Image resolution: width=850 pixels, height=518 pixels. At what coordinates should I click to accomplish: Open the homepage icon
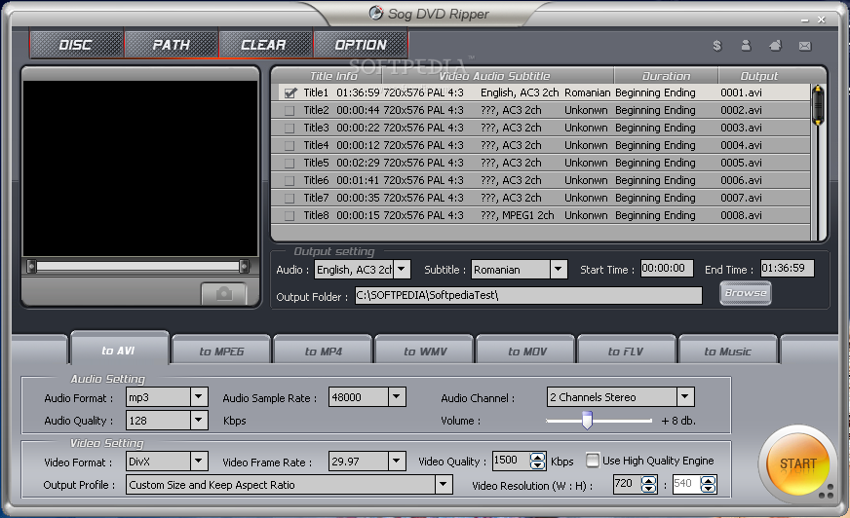point(775,46)
